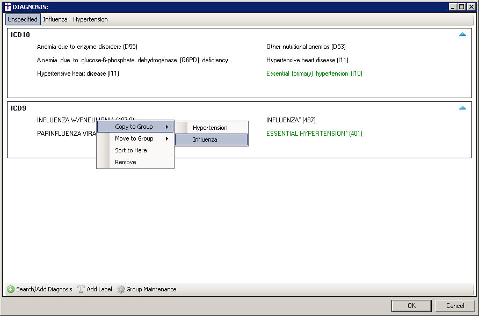Click the green Search/Add Diagnosis plus icon
The width and height of the screenshot is (479, 316).
coord(11,289)
